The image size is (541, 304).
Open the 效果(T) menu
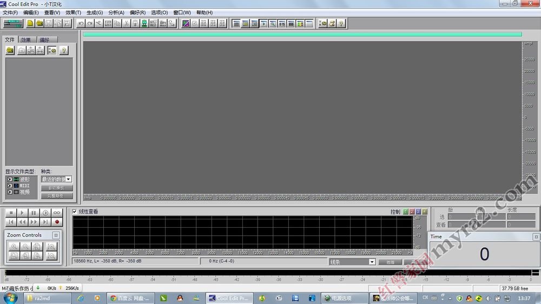coord(73,12)
